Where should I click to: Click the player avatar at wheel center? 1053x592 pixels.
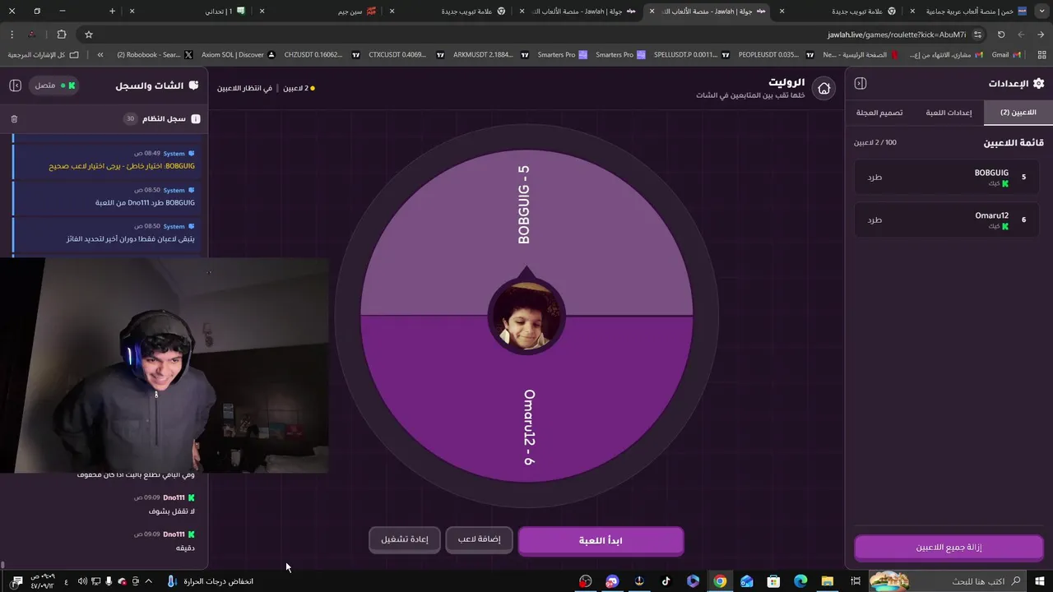click(526, 317)
